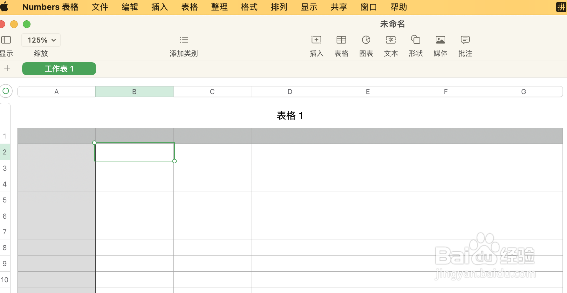Image resolution: width=567 pixels, height=293 pixels.
Task: Rename the table by clicking 表格 1 title
Action: (290, 116)
